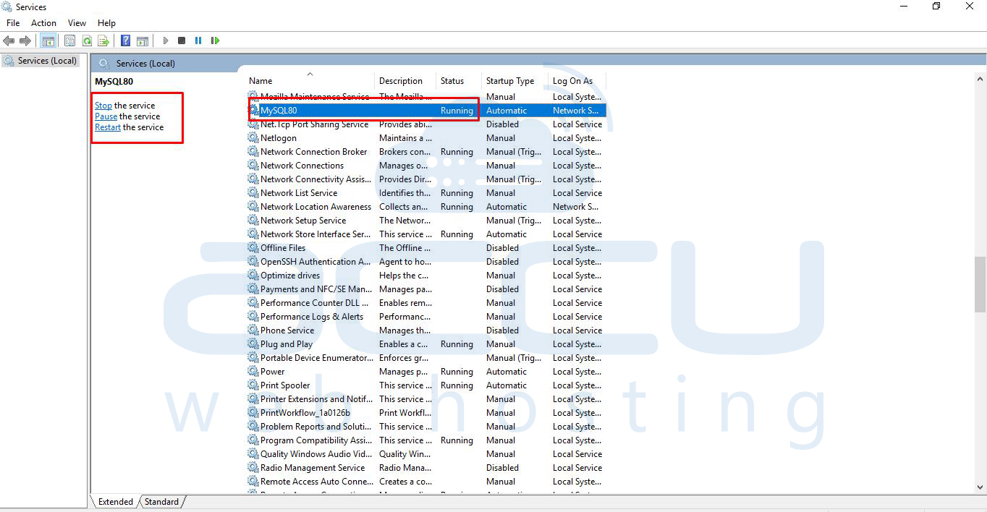This screenshot has height=512, width=987.
Task: Select the Quality Windows Audio Vid... row
Action: pyautogui.click(x=426, y=454)
